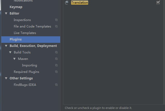Select the Translation plugin name
This screenshot has height=111, width=165.
coord(80,3)
